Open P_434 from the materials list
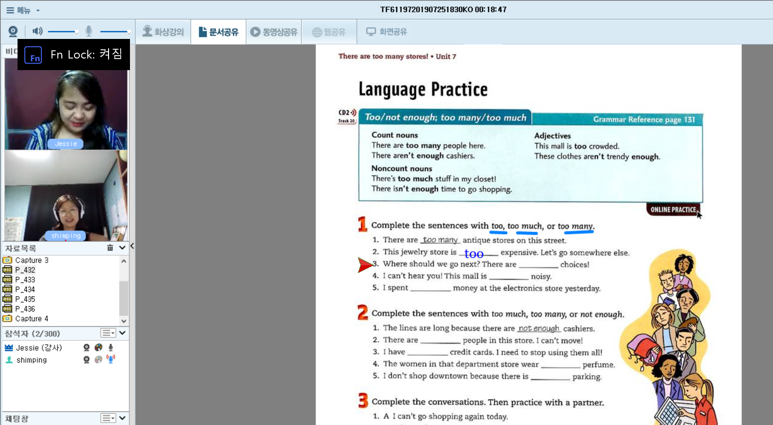This screenshot has height=425, width=773. click(x=25, y=289)
